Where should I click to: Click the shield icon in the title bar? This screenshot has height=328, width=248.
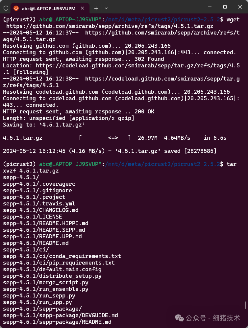click(x=6, y=8)
